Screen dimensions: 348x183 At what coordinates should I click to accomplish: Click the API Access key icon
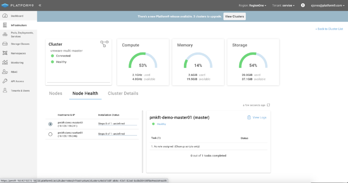tap(5, 81)
